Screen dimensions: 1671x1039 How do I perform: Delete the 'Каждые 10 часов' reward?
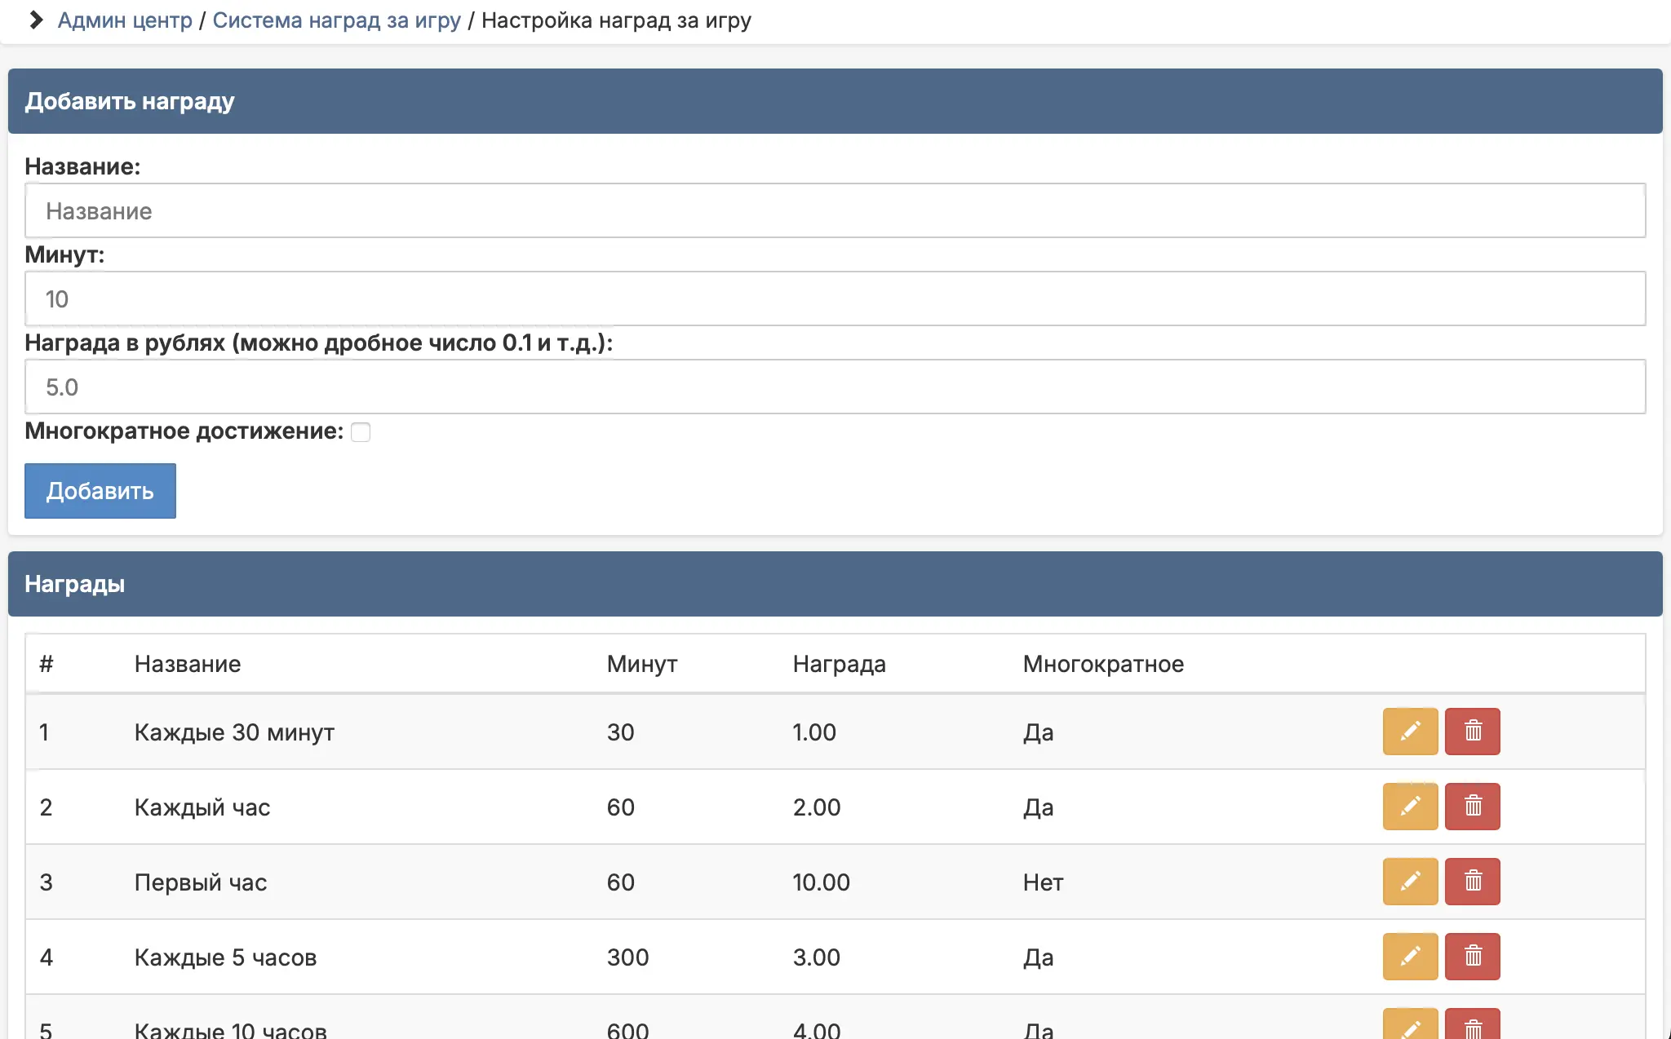tap(1472, 1025)
